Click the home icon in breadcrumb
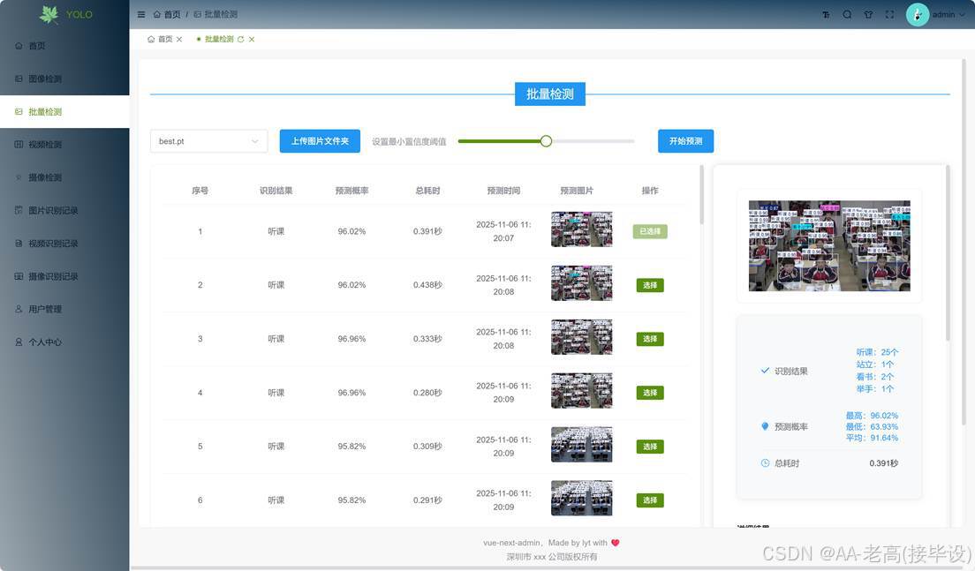This screenshot has height=571, width=975. tap(156, 14)
